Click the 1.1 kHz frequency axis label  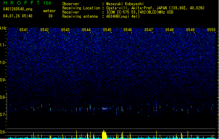pyautogui.click(x=3, y=45)
